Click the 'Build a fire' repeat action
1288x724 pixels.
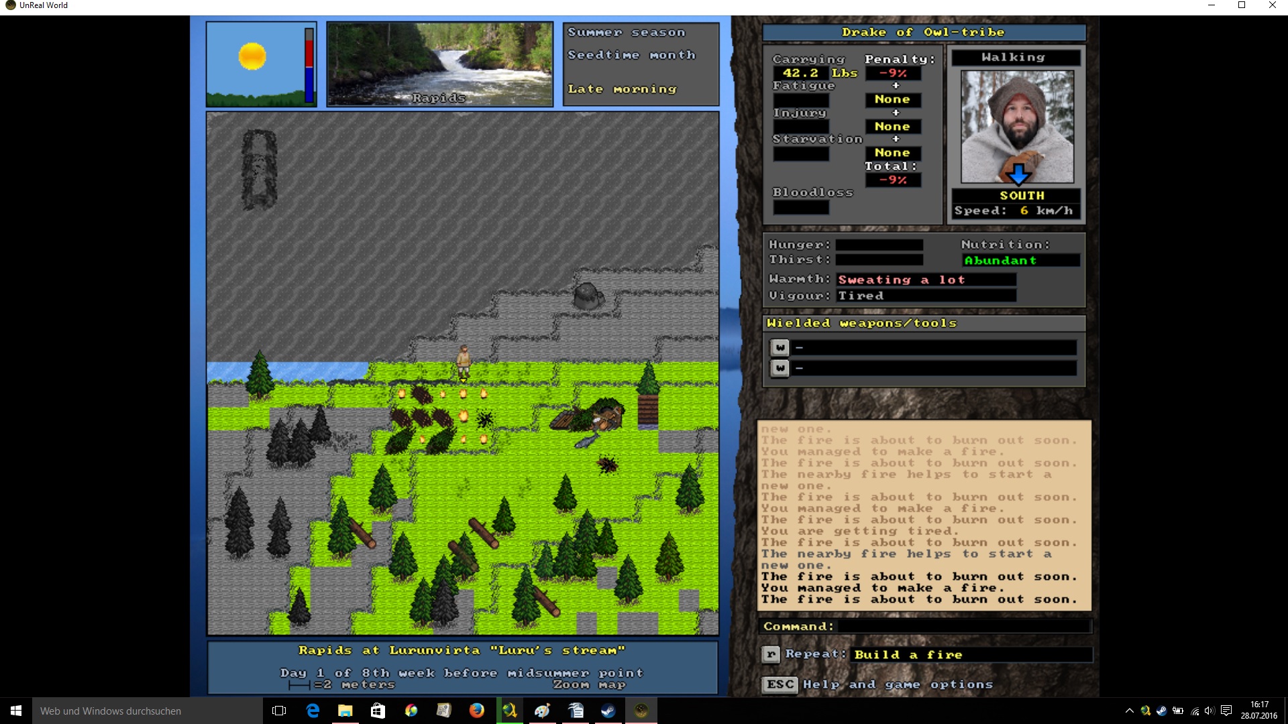click(908, 655)
